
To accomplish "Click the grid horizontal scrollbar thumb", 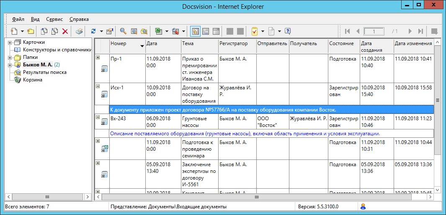I will tap(256, 196).
